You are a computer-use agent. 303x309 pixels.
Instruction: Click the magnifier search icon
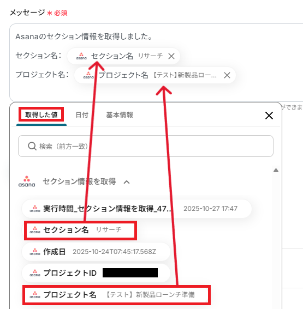[x=32, y=146]
